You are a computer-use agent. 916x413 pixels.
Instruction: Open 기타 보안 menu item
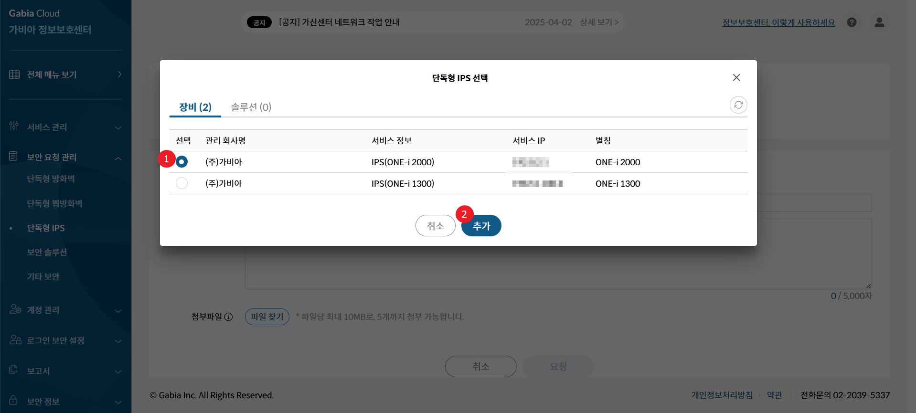pos(43,276)
